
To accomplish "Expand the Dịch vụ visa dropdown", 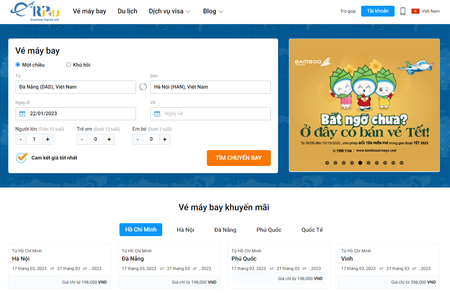I will click(169, 11).
